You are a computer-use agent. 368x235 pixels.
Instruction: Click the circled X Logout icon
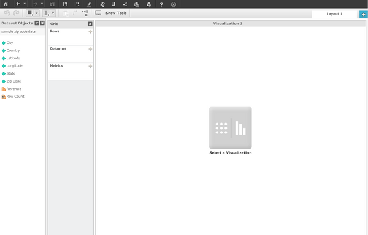(174, 4)
